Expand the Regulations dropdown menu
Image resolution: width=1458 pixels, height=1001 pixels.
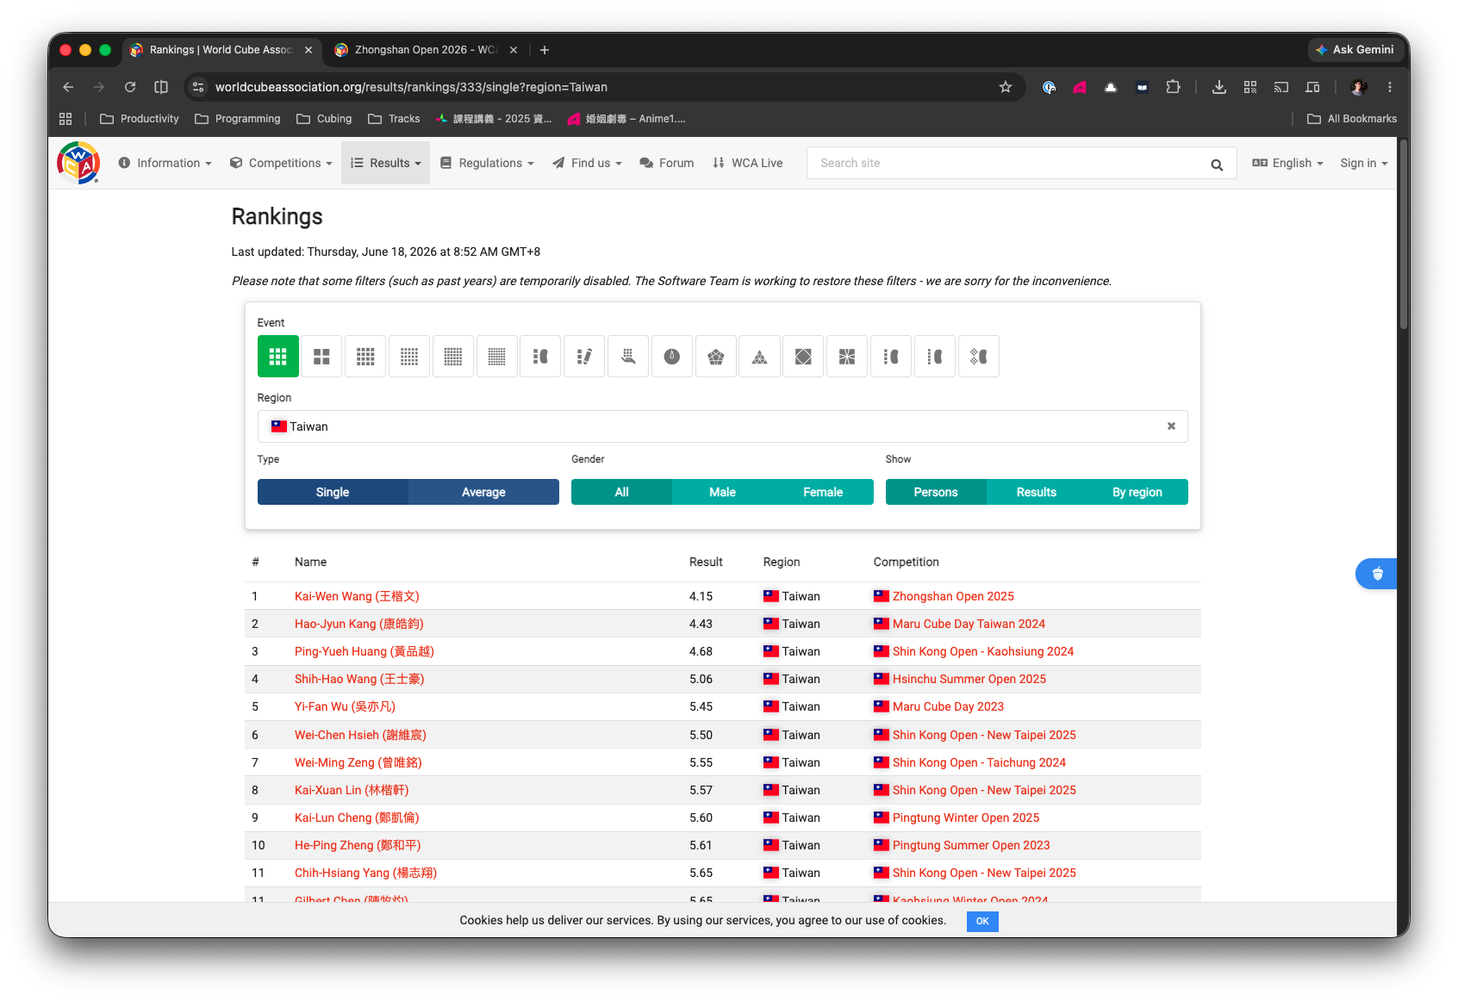487,163
